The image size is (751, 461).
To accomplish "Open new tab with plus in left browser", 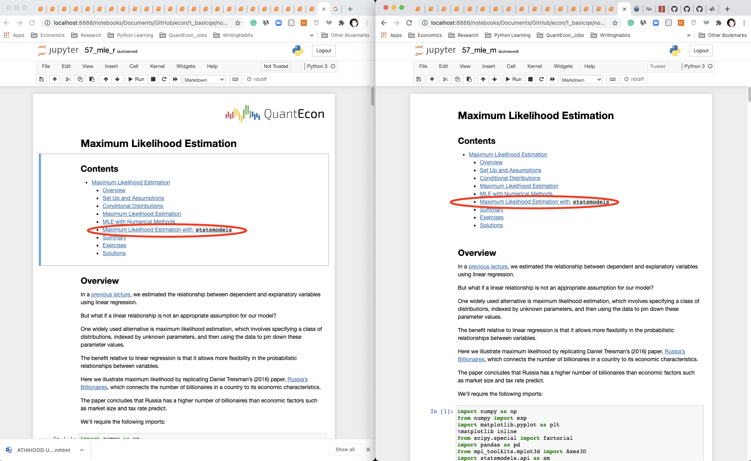I will coord(350,9).
